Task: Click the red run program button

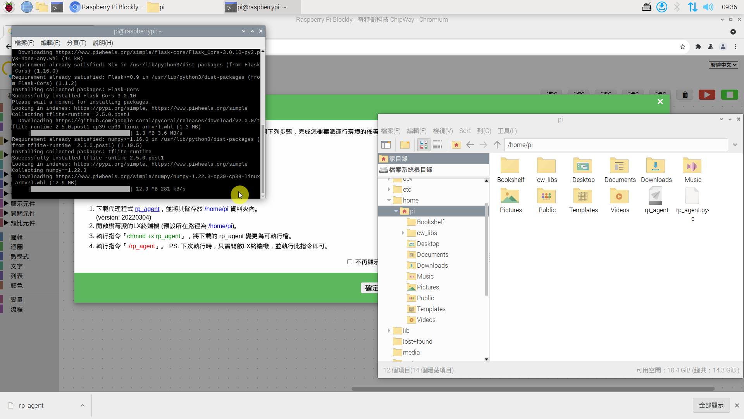Action: pos(707,95)
